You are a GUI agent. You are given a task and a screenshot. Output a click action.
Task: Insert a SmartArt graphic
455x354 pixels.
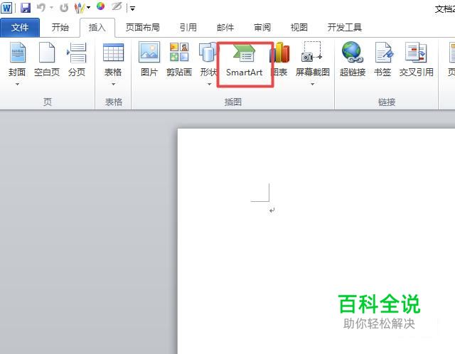pyautogui.click(x=245, y=60)
